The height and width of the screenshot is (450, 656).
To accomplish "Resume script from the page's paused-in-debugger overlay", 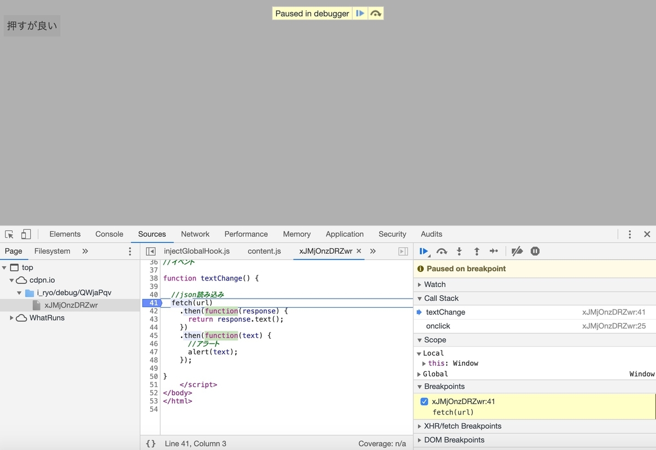I will pyautogui.click(x=360, y=14).
